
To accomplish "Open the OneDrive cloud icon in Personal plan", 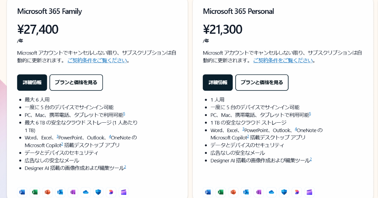I will pyautogui.click(x=272, y=192).
